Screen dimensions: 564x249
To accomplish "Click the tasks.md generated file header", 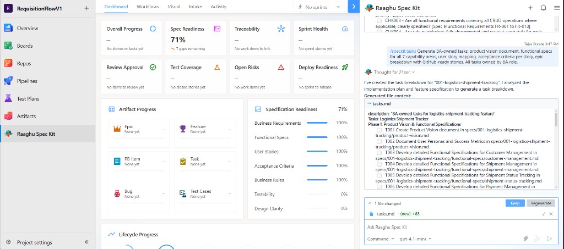I will (462, 104).
